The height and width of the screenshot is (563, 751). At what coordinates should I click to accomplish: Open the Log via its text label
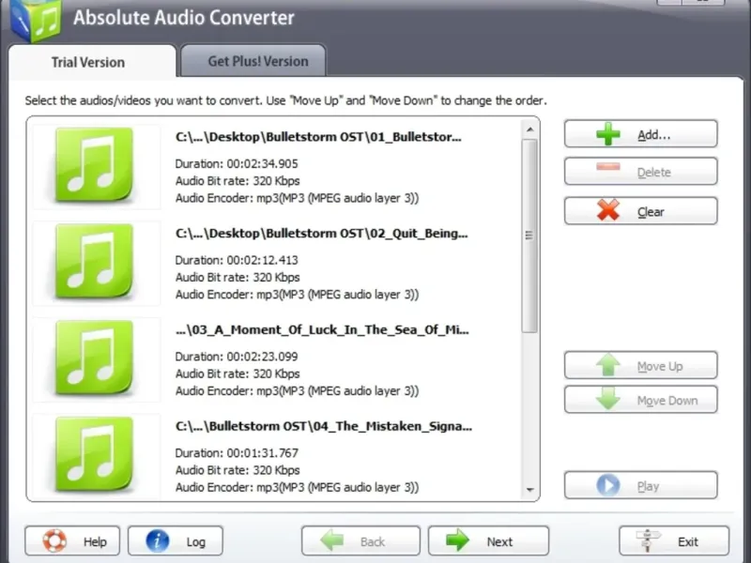(195, 542)
